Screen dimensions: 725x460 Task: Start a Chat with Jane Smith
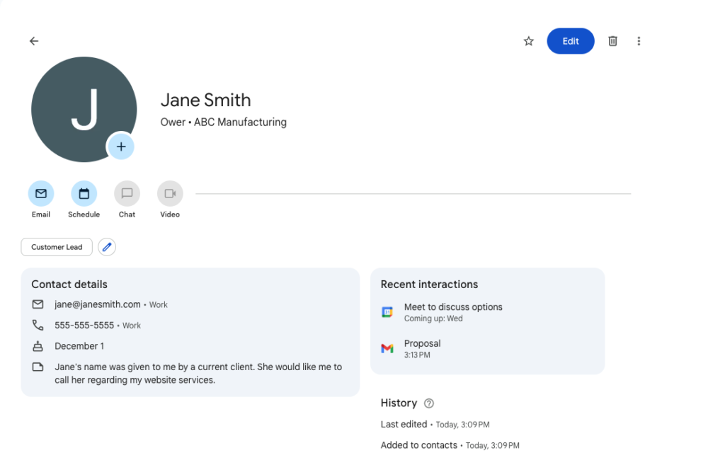click(127, 192)
